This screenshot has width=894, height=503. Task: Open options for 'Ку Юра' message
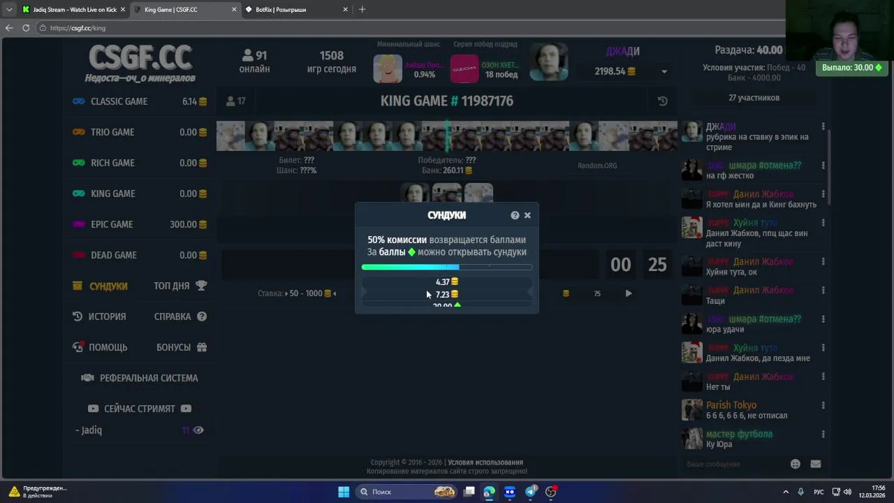tap(823, 434)
